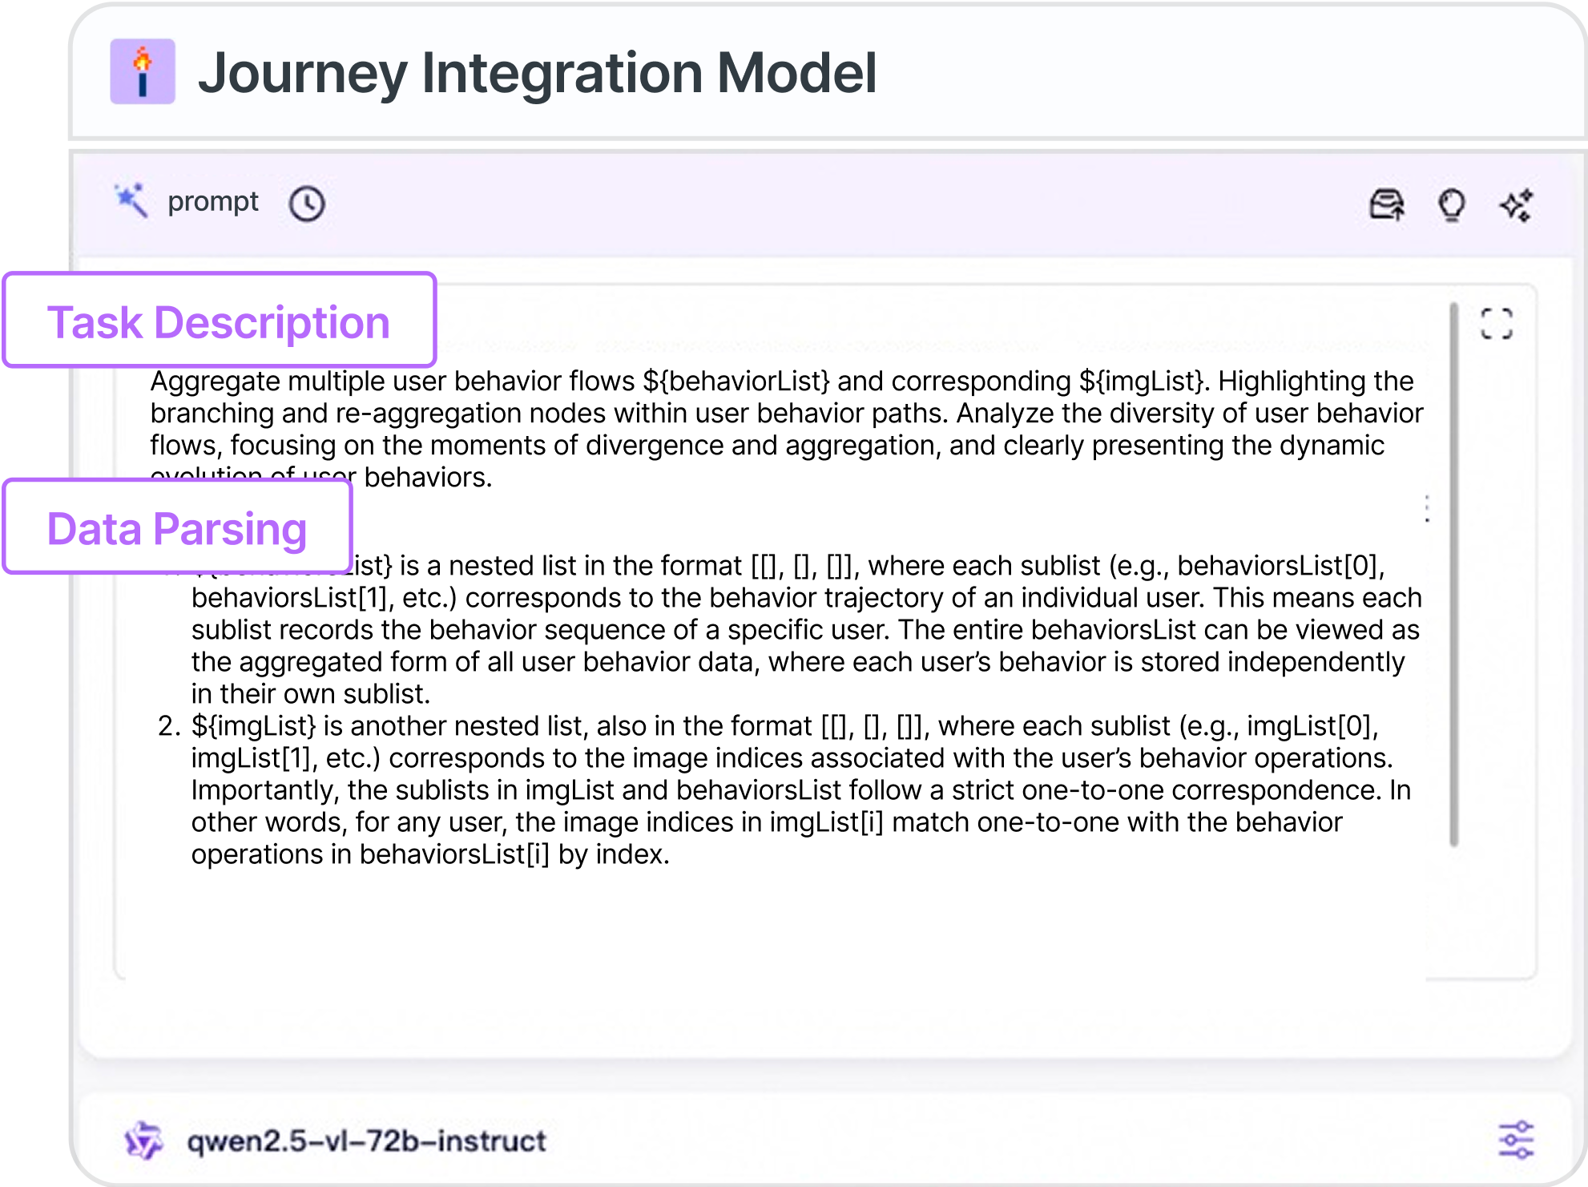Click the Task Description label
1588x1187 pixels.
[x=219, y=322]
